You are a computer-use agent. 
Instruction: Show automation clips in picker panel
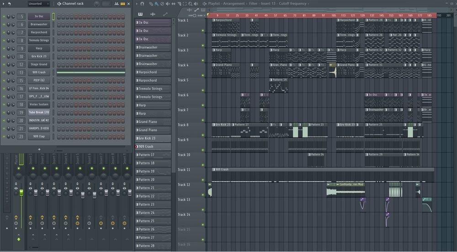[x=165, y=14]
